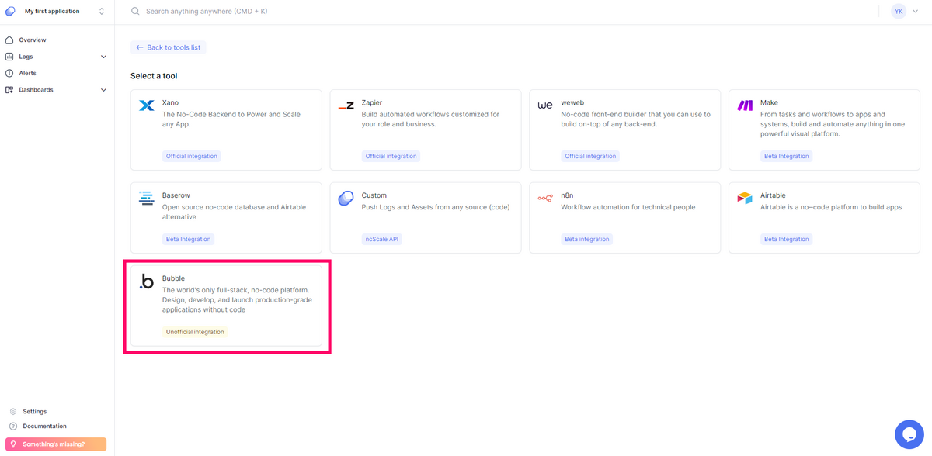This screenshot has height=456, width=932.
Task: Select the Make logo icon
Action: [745, 105]
